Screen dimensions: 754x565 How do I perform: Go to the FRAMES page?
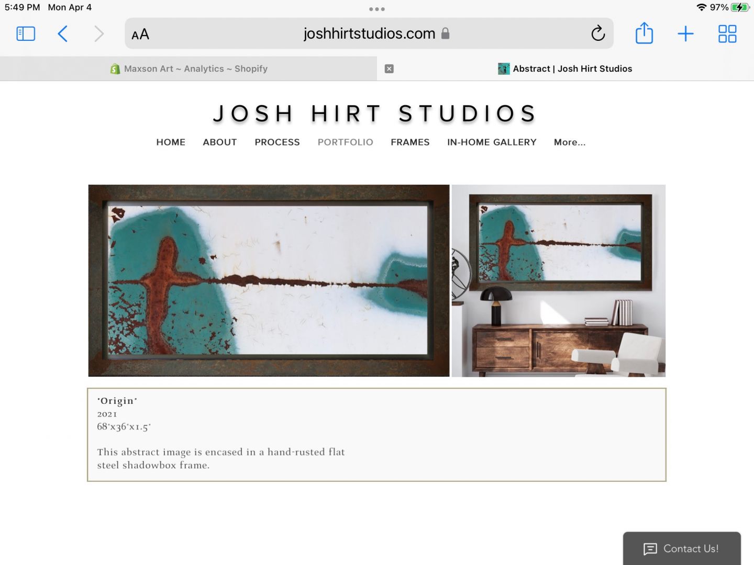pos(410,142)
